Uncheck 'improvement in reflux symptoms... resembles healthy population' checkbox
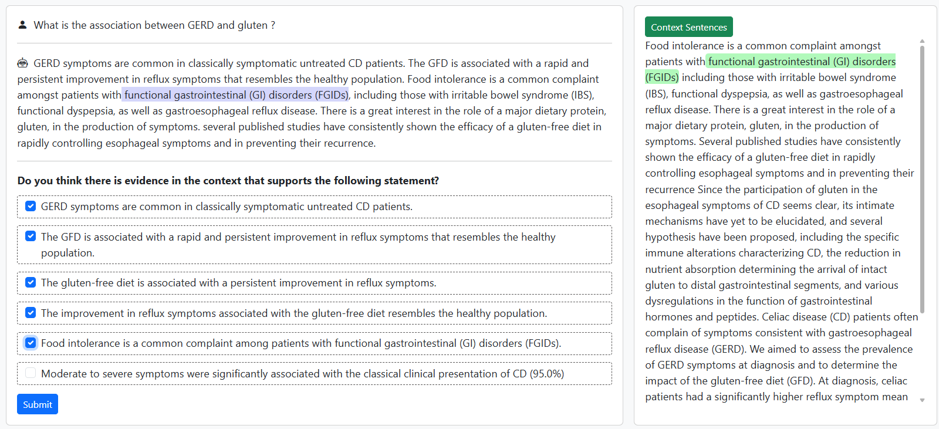The image size is (939, 429). tap(31, 313)
